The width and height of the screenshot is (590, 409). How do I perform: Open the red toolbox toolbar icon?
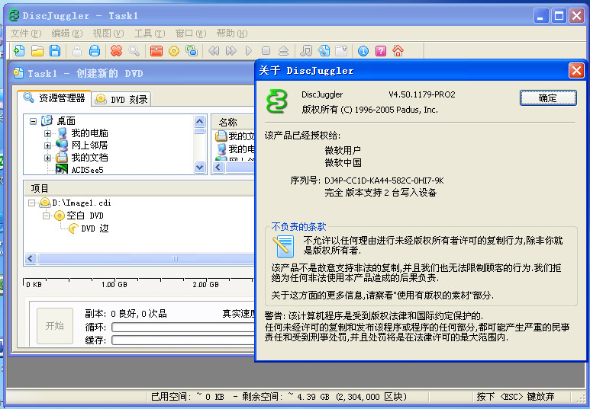(156, 51)
